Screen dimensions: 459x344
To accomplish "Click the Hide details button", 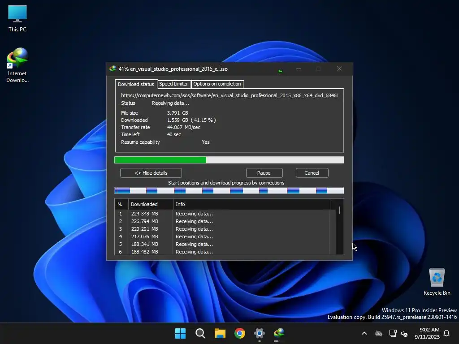I will [x=151, y=173].
